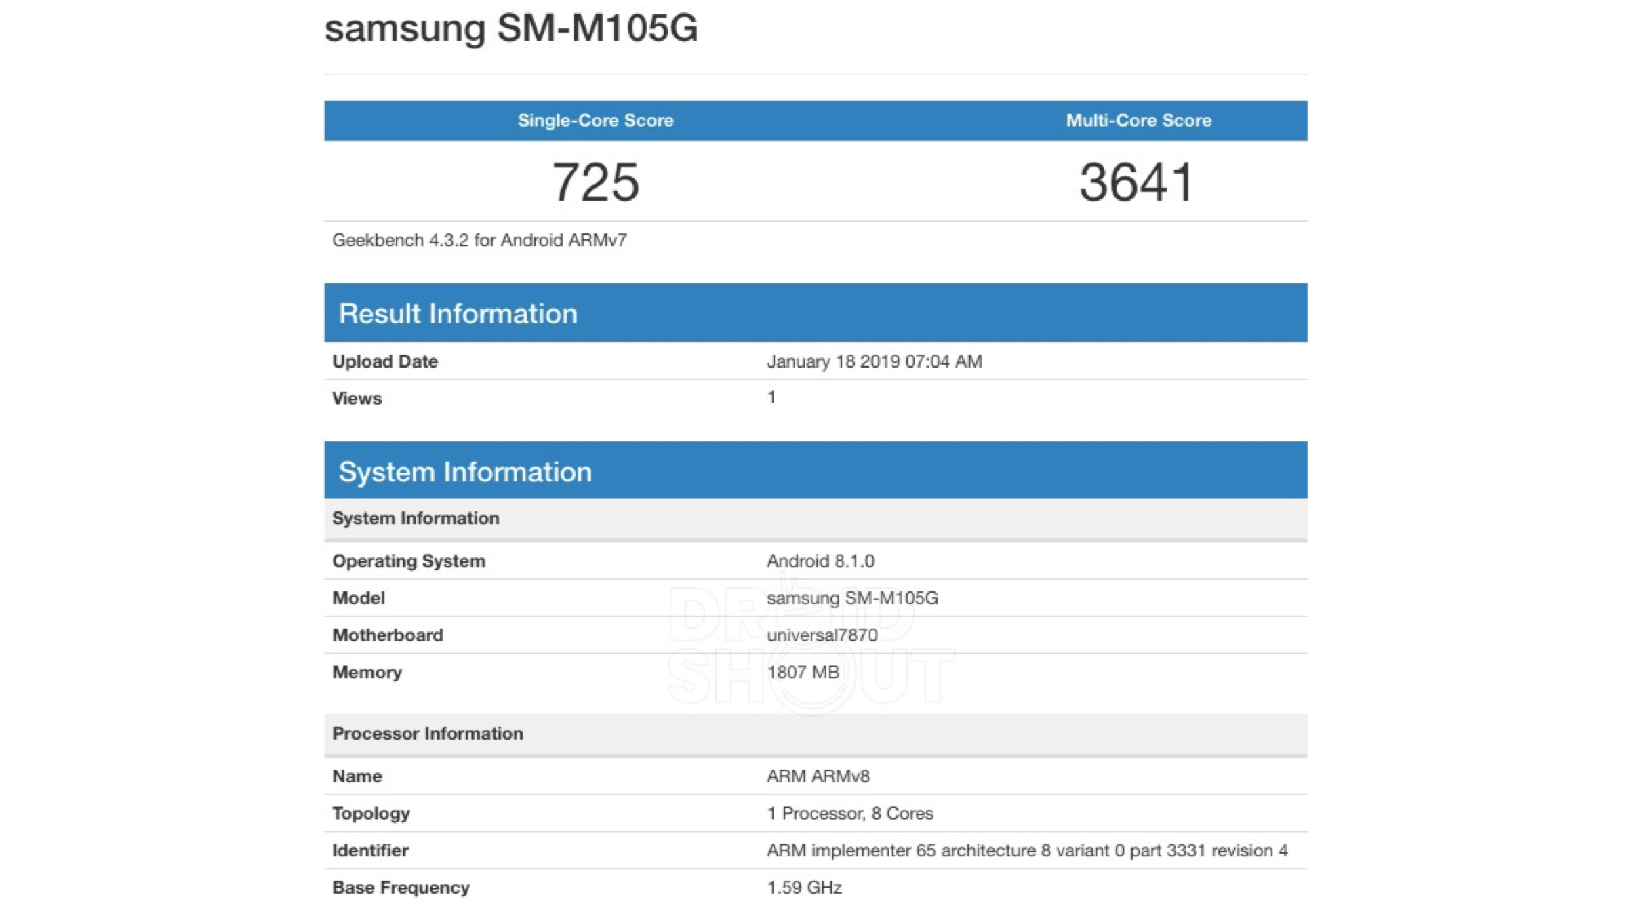
Task: Click the multi-core score value 3641
Action: (1137, 182)
